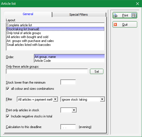Select Article Code in Order list
This screenshot has width=142, height=137.
click(x=70, y=61)
